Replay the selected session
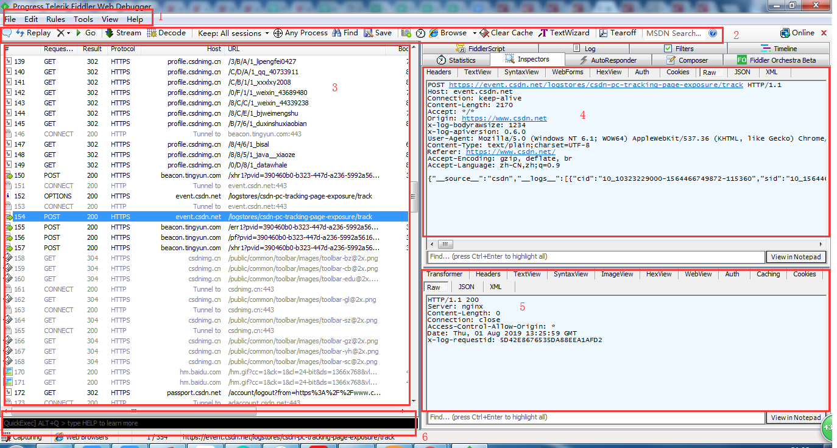 pyautogui.click(x=34, y=33)
